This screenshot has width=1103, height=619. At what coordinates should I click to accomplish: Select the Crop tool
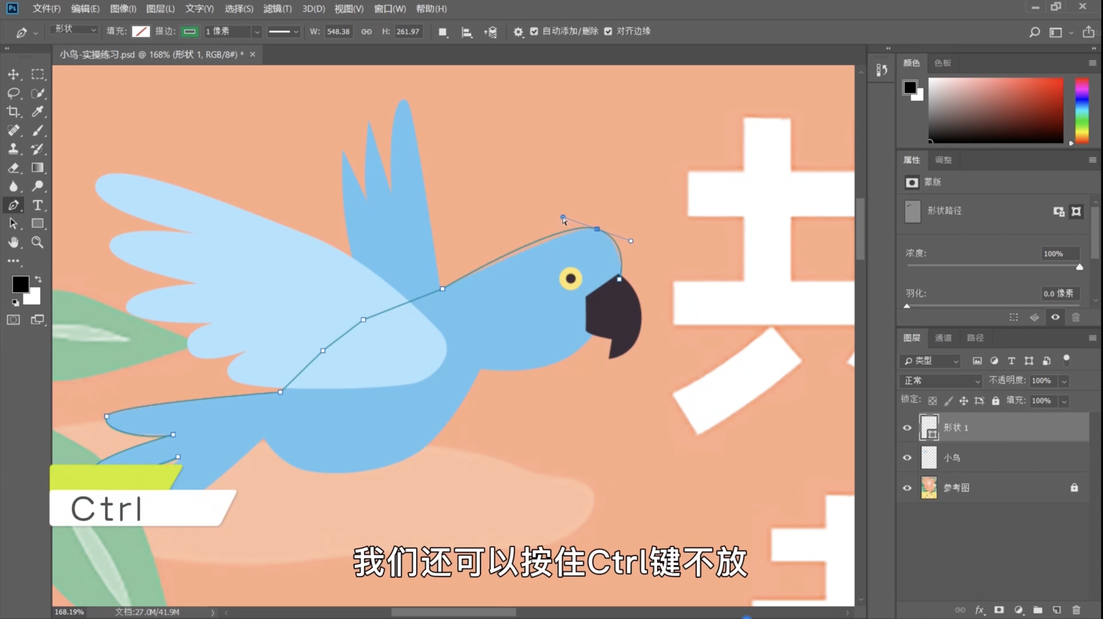click(x=13, y=112)
